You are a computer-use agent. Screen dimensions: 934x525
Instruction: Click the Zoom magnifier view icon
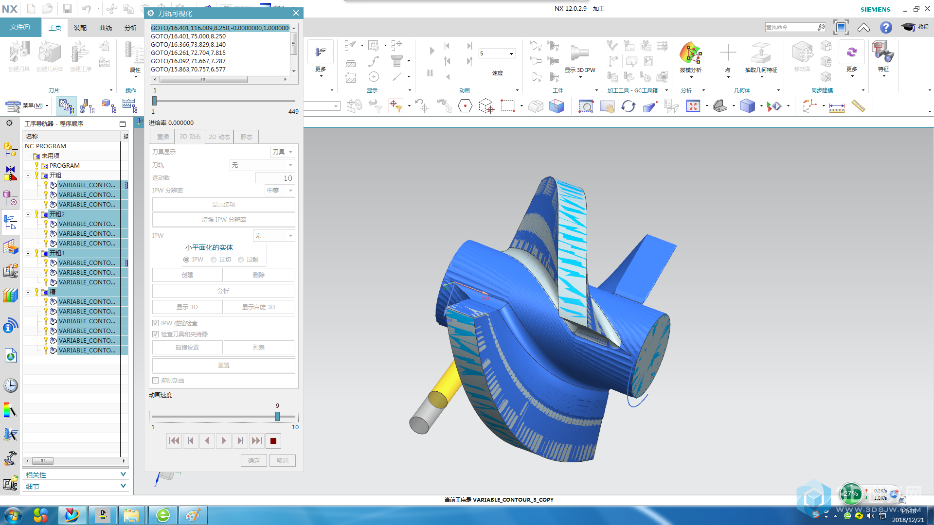click(x=586, y=106)
